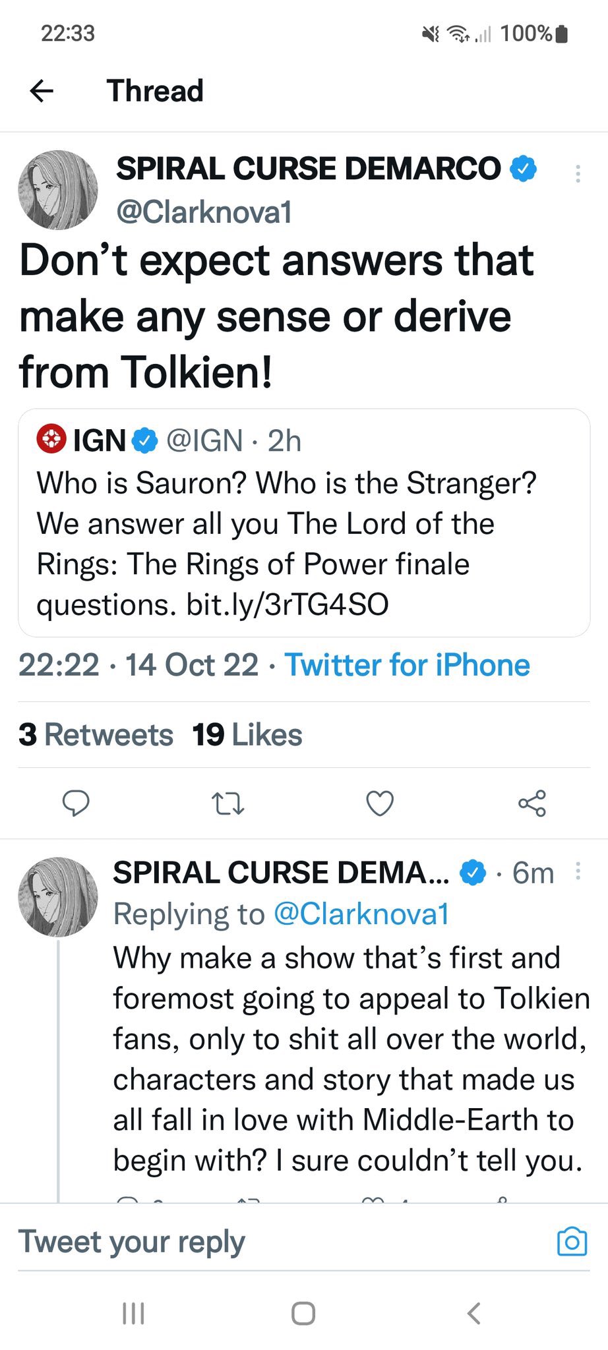The width and height of the screenshot is (608, 1350).
Task: Open the Twitter for iPhone link
Action: 407,665
